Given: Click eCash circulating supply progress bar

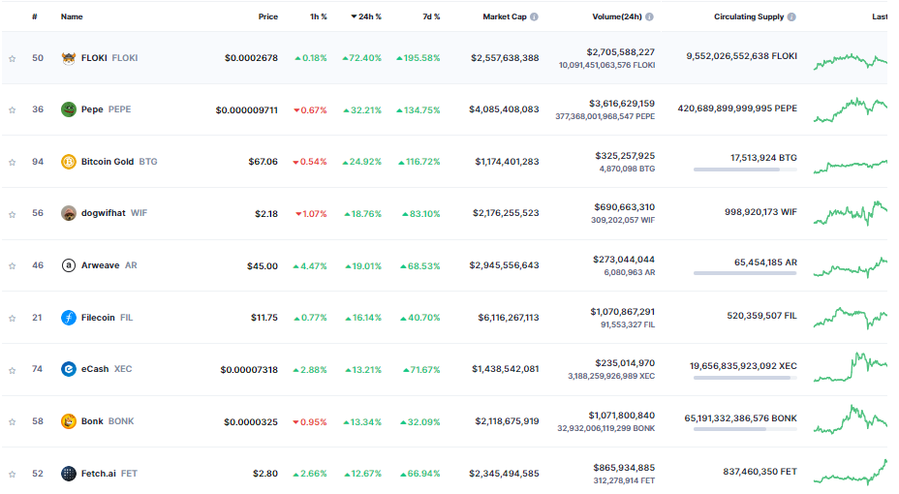Looking at the screenshot, I should [745, 378].
